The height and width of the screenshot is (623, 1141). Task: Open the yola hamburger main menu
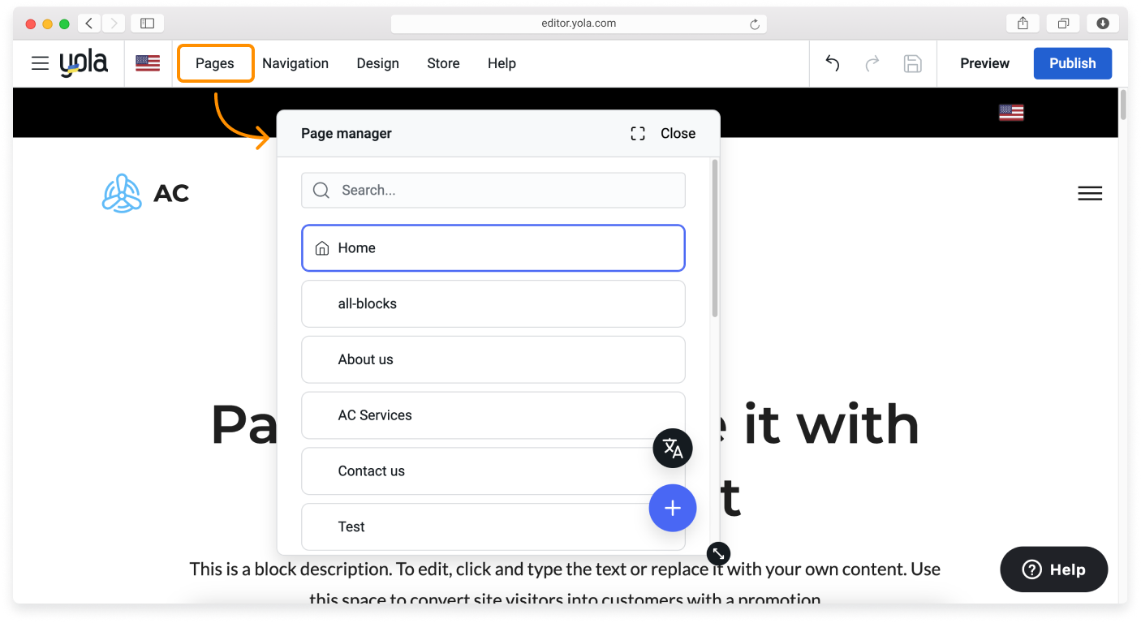40,63
